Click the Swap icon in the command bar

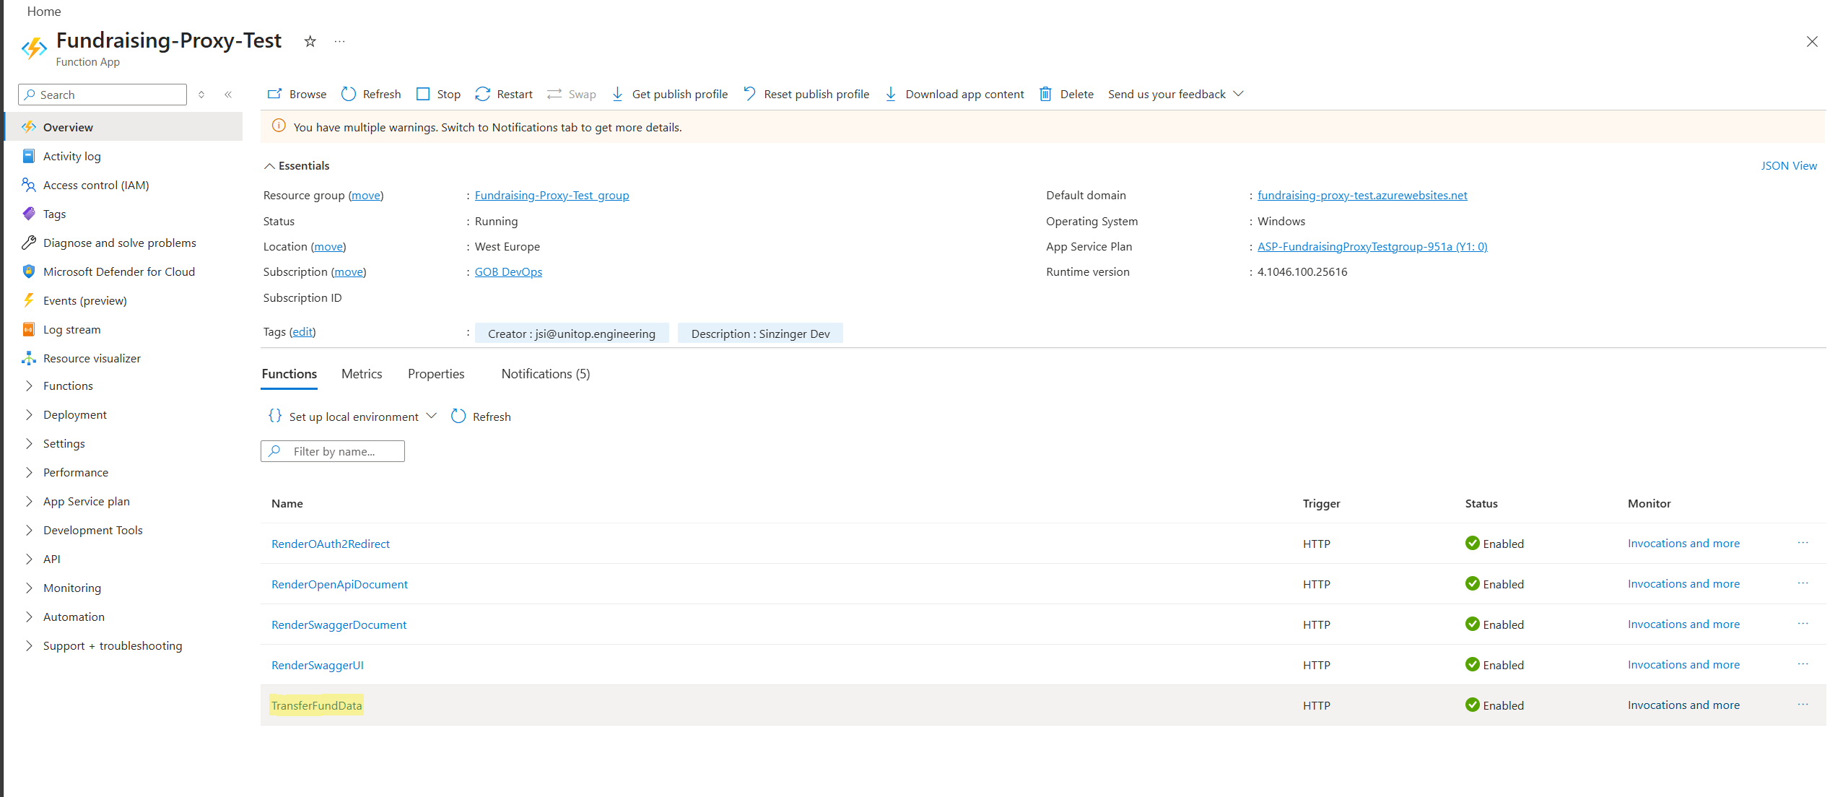tap(554, 94)
